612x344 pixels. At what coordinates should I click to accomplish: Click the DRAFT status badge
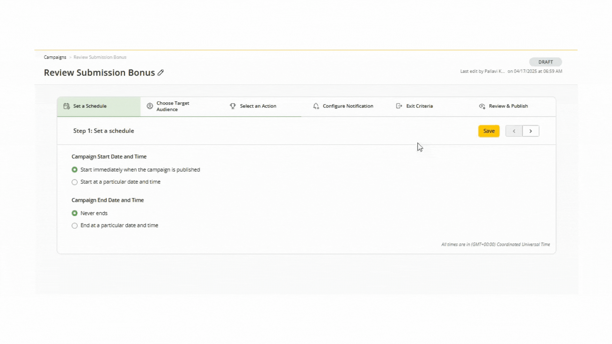point(545,62)
